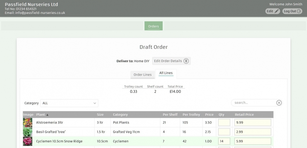307x148 pixels.
Task: Click the Alstroemeria 3ltr plant thumbnail
Action: coord(28,123)
